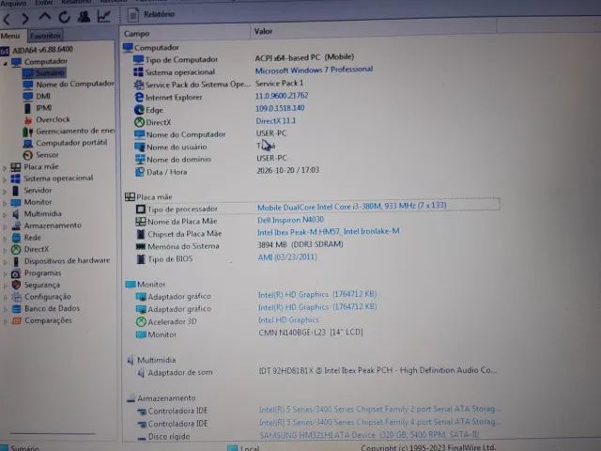Select the CMN N140BGE-L23 monitor value
The image size is (601, 451).
click(311, 332)
